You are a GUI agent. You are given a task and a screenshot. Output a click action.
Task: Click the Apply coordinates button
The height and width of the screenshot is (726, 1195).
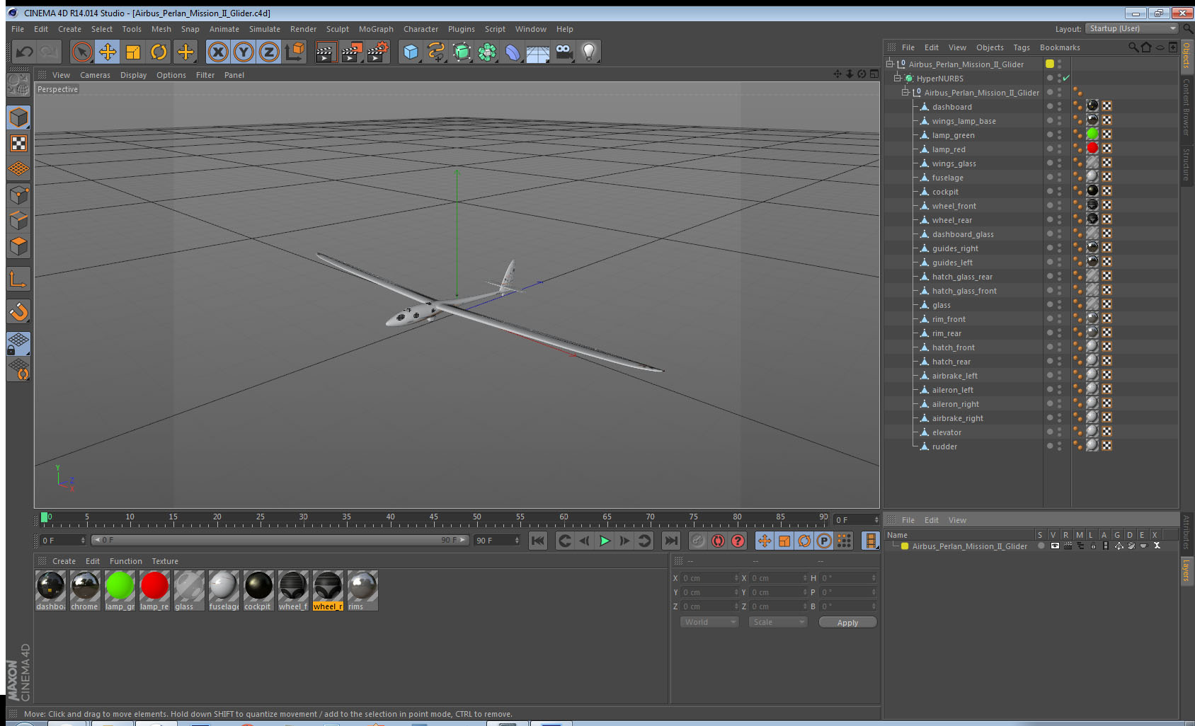[x=847, y=622]
